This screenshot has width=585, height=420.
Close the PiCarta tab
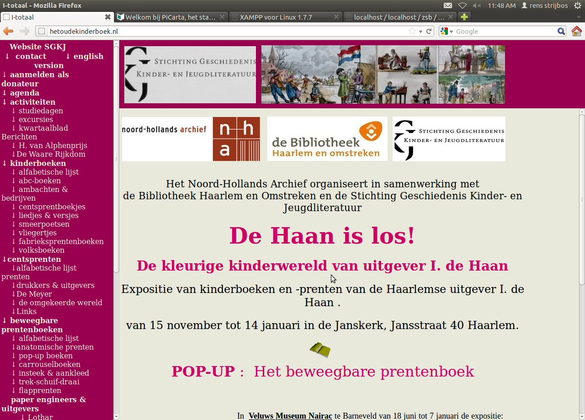222,17
